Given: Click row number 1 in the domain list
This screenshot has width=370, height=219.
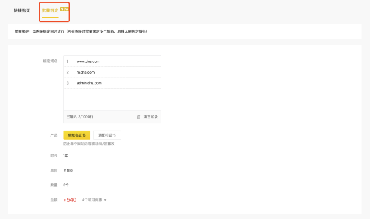Looking at the screenshot, I should [67, 62].
